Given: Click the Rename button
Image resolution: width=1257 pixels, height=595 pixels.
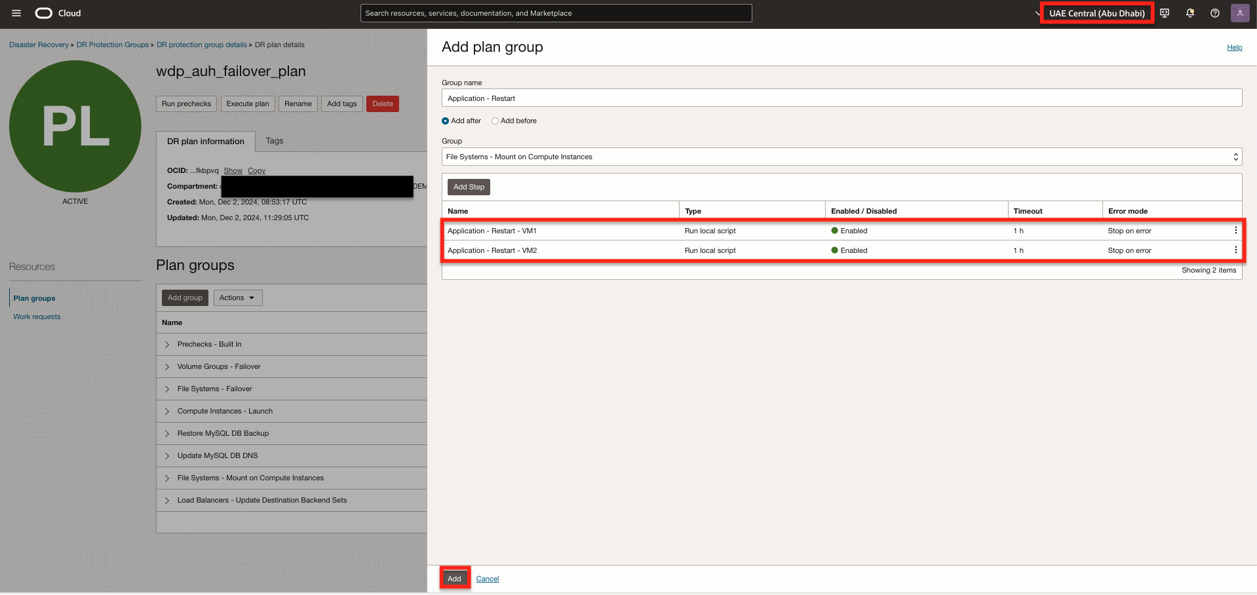Looking at the screenshot, I should pos(298,104).
